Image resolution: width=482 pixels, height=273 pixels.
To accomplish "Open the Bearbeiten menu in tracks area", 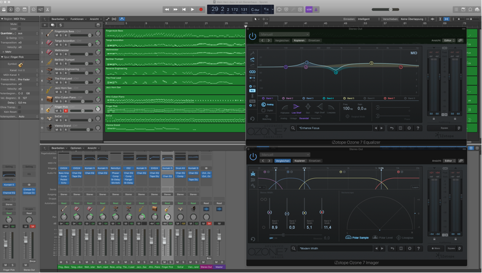I will [59, 19].
